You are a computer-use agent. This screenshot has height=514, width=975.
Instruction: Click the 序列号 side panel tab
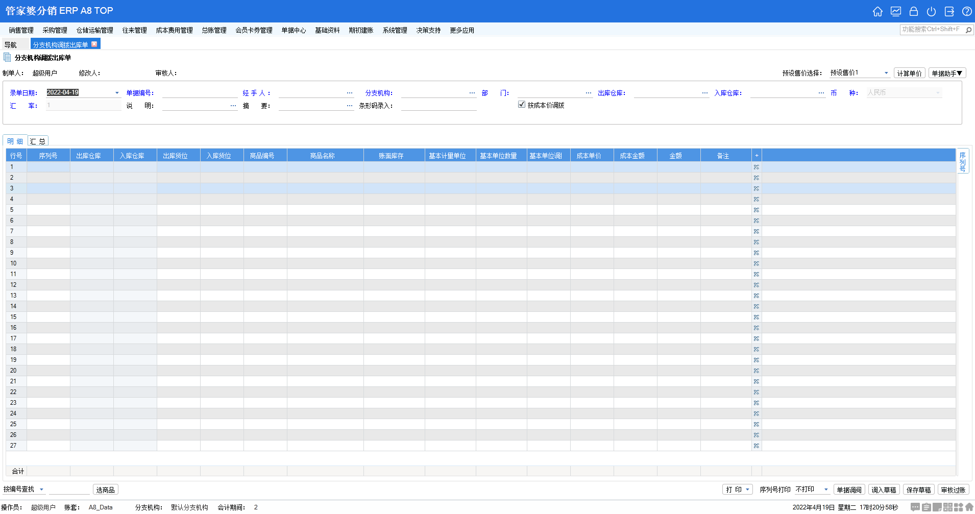962,162
